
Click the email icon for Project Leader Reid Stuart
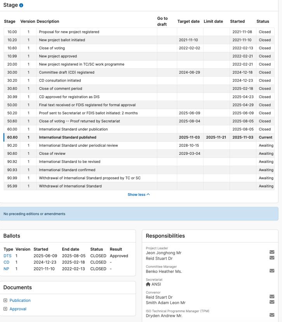tap(272, 258)
